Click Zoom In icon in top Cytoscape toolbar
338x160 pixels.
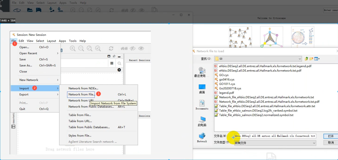coord(73,10)
